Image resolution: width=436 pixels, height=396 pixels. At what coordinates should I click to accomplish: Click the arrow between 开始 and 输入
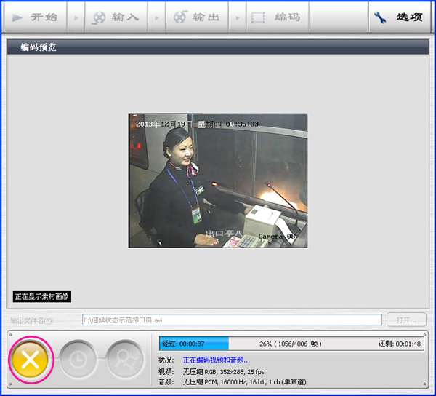pos(76,17)
